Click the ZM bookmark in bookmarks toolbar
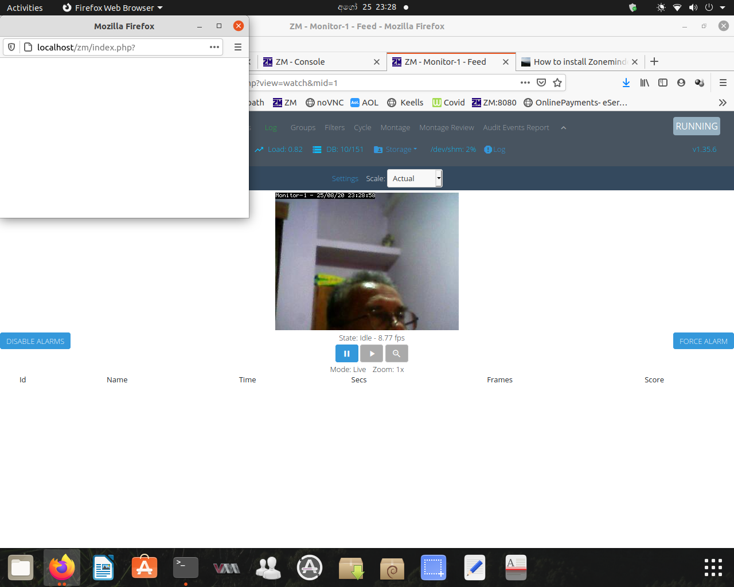 (284, 103)
